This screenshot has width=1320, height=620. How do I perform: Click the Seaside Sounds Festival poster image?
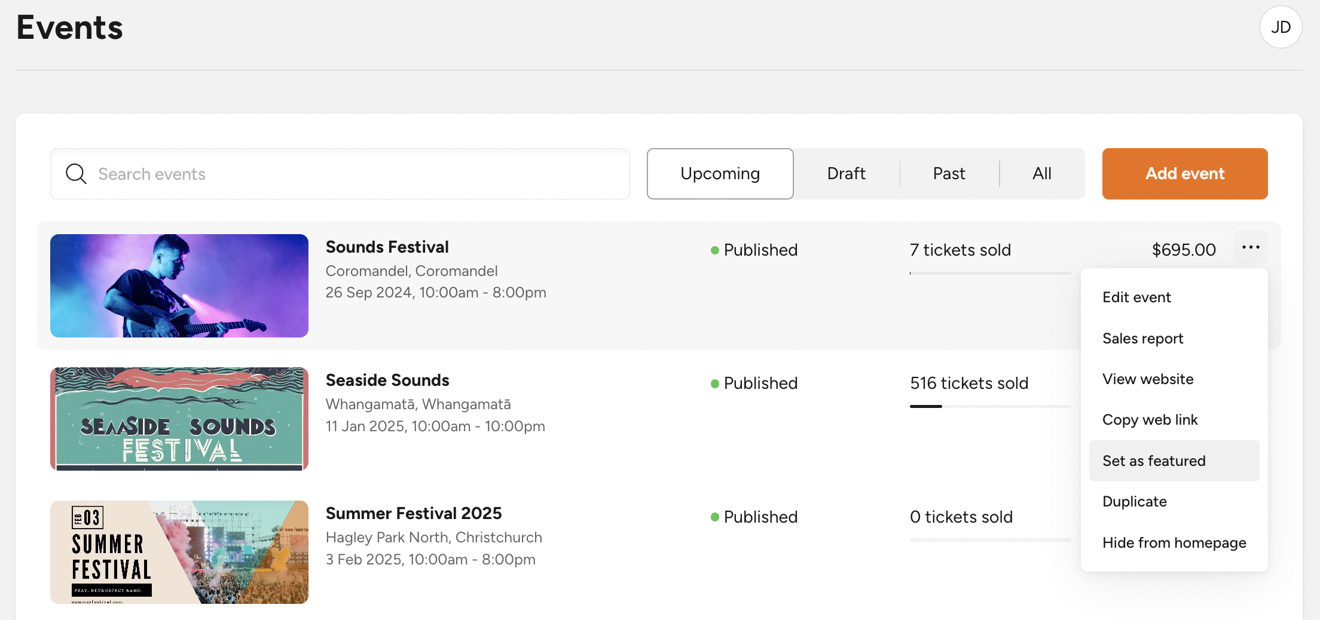(x=179, y=419)
